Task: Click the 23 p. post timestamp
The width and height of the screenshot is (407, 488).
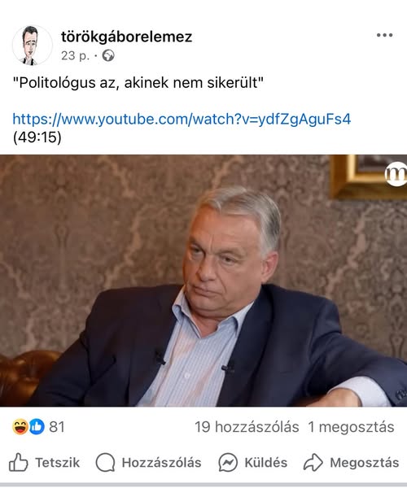Action: (75, 56)
